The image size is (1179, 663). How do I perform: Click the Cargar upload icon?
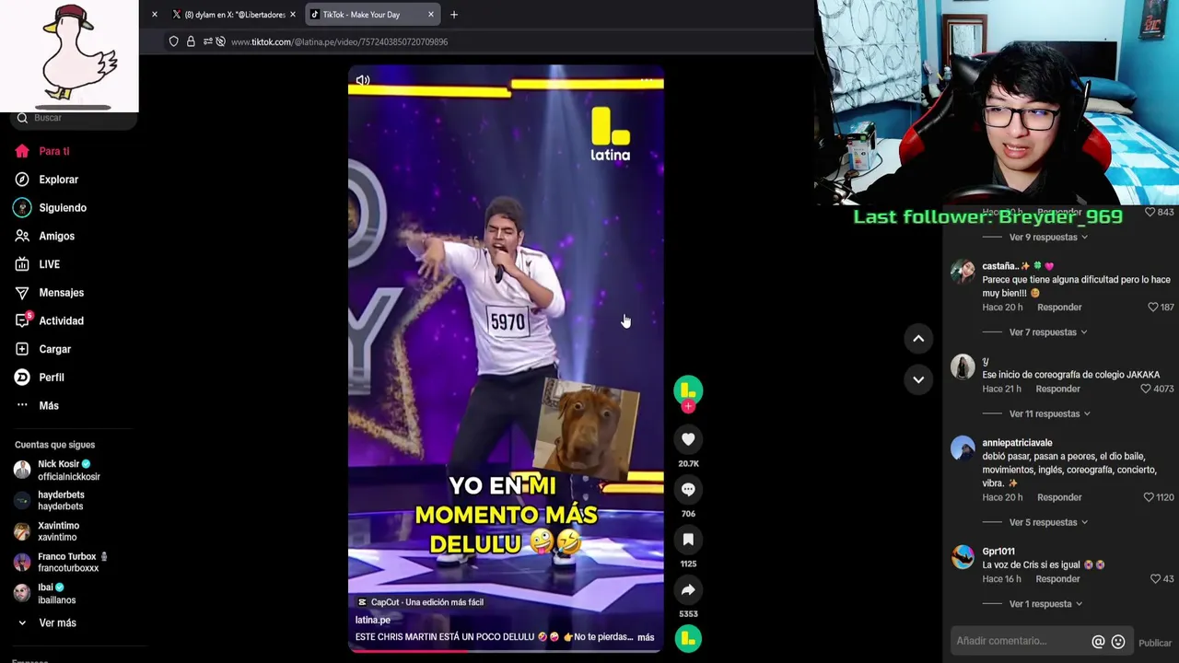click(x=22, y=349)
